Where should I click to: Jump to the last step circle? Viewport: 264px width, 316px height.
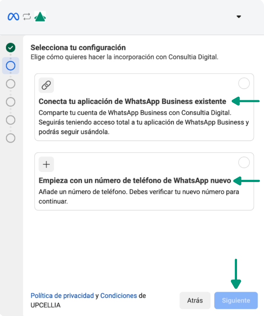(x=11, y=138)
